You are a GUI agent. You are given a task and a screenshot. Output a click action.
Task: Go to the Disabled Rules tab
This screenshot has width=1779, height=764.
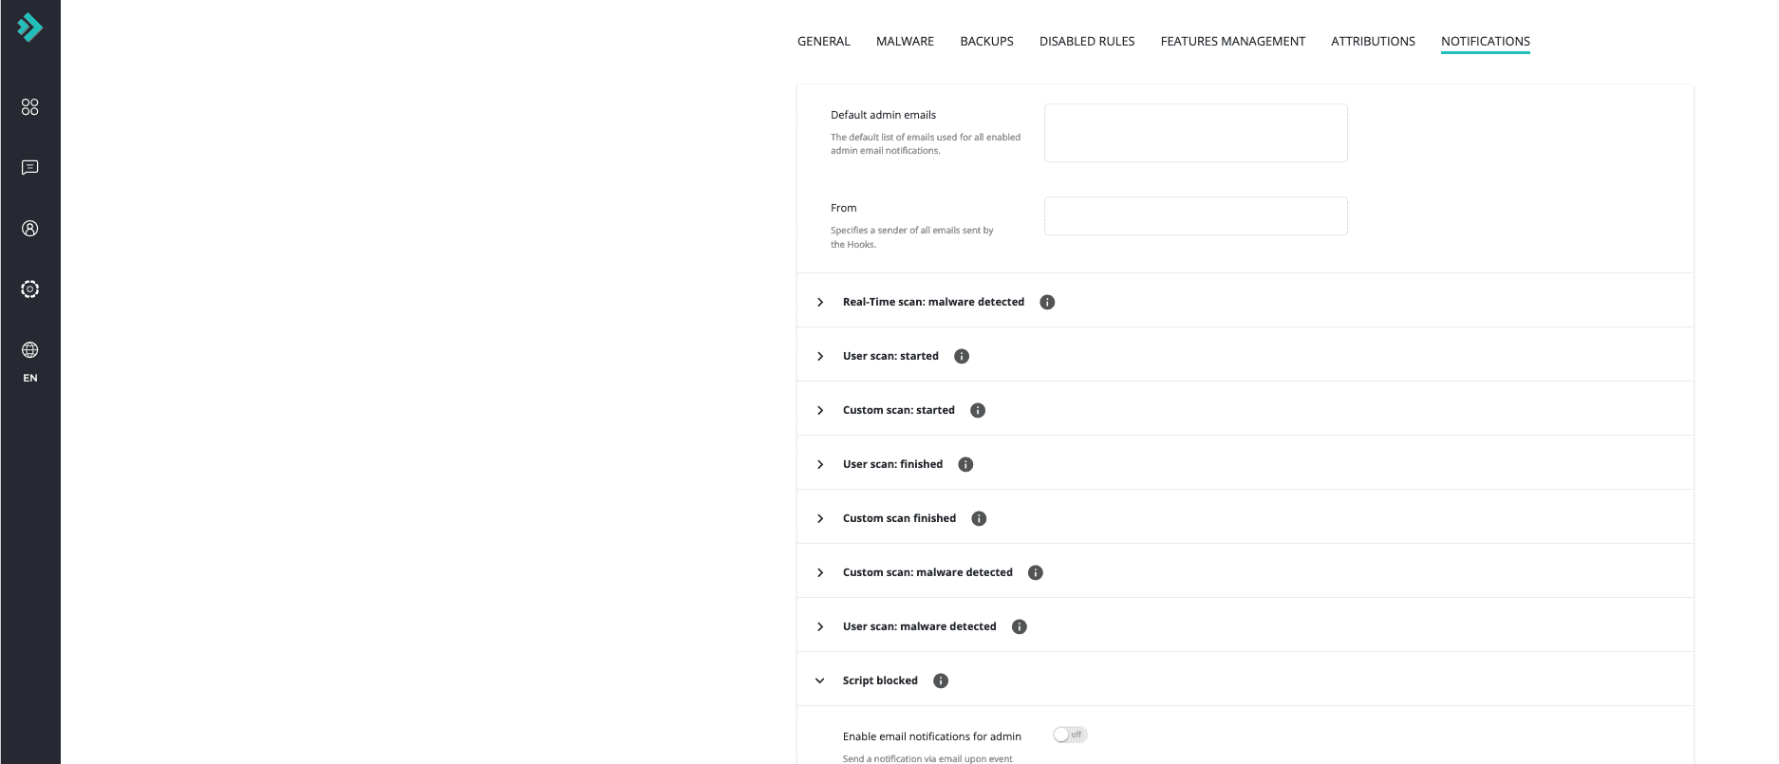(1087, 41)
